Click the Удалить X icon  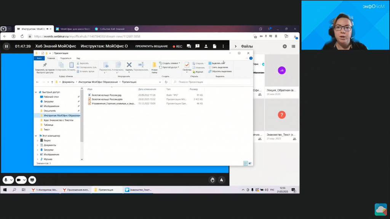pyautogui.click(x=129, y=66)
